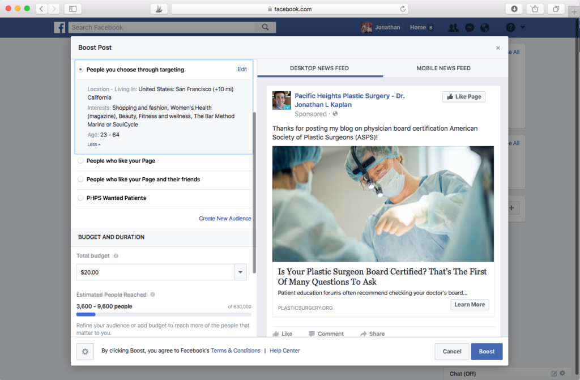The image size is (580, 380).
Task: Click the page avatar thumbnail in the ad preview
Action: click(282, 100)
